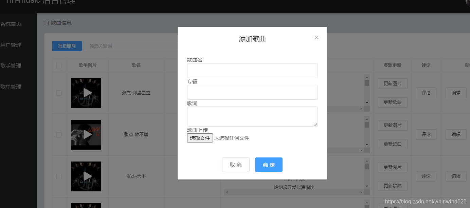The image size is (470, 208).
Task: Open 评论 for 张杰-他不懂
Action: point(426,134)
